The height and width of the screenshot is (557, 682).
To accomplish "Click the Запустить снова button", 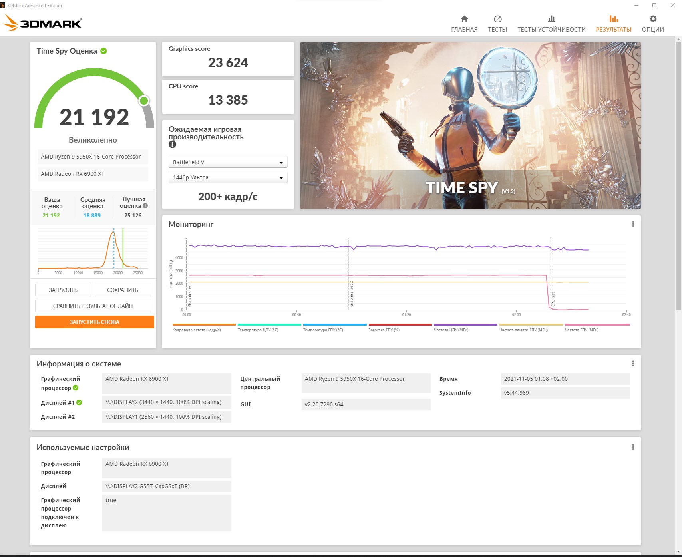I will click(95, 322).
